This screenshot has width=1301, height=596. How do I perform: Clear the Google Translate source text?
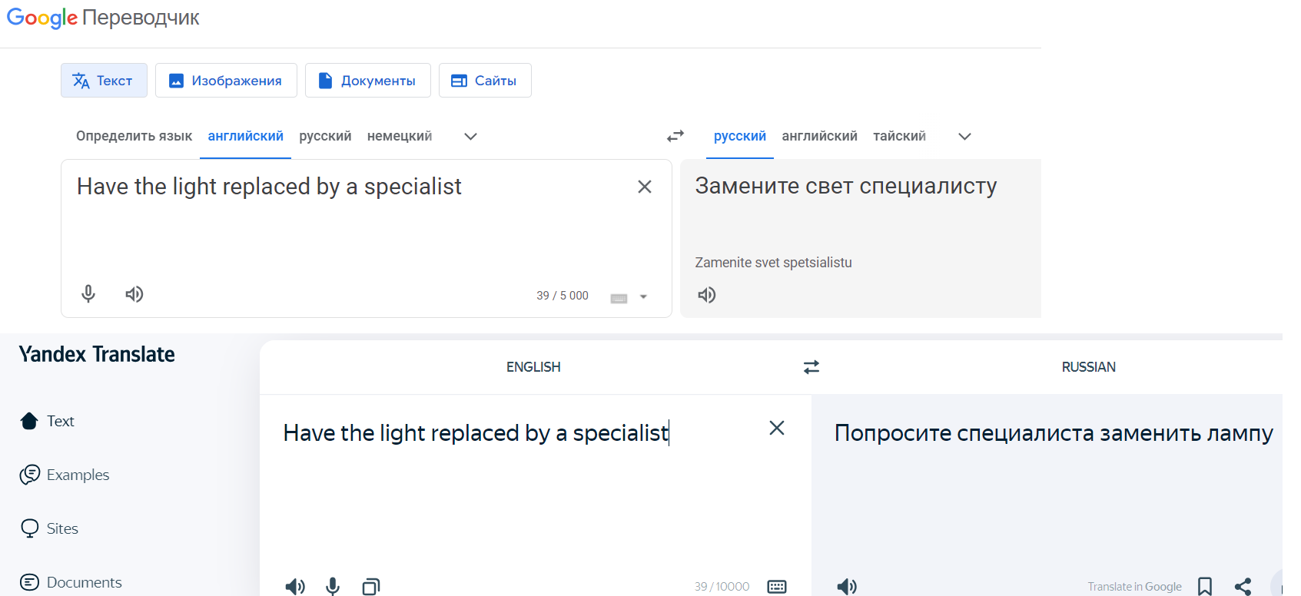644,187
